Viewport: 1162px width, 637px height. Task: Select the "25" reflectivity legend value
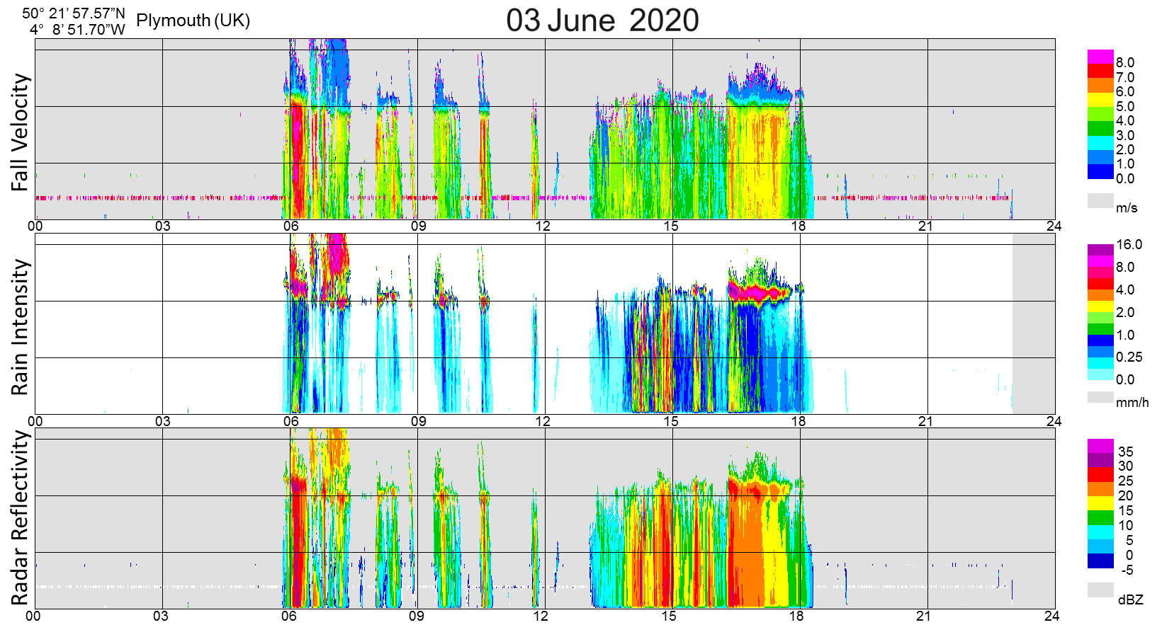tap(1126, 481)
